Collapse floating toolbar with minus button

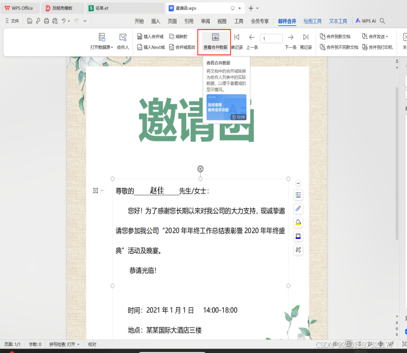(x=298, y=184)
